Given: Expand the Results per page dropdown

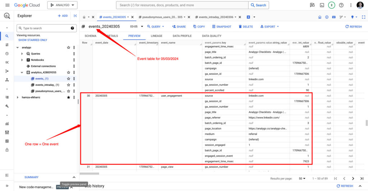Looking at the screenshot, I should coord(302,178).
